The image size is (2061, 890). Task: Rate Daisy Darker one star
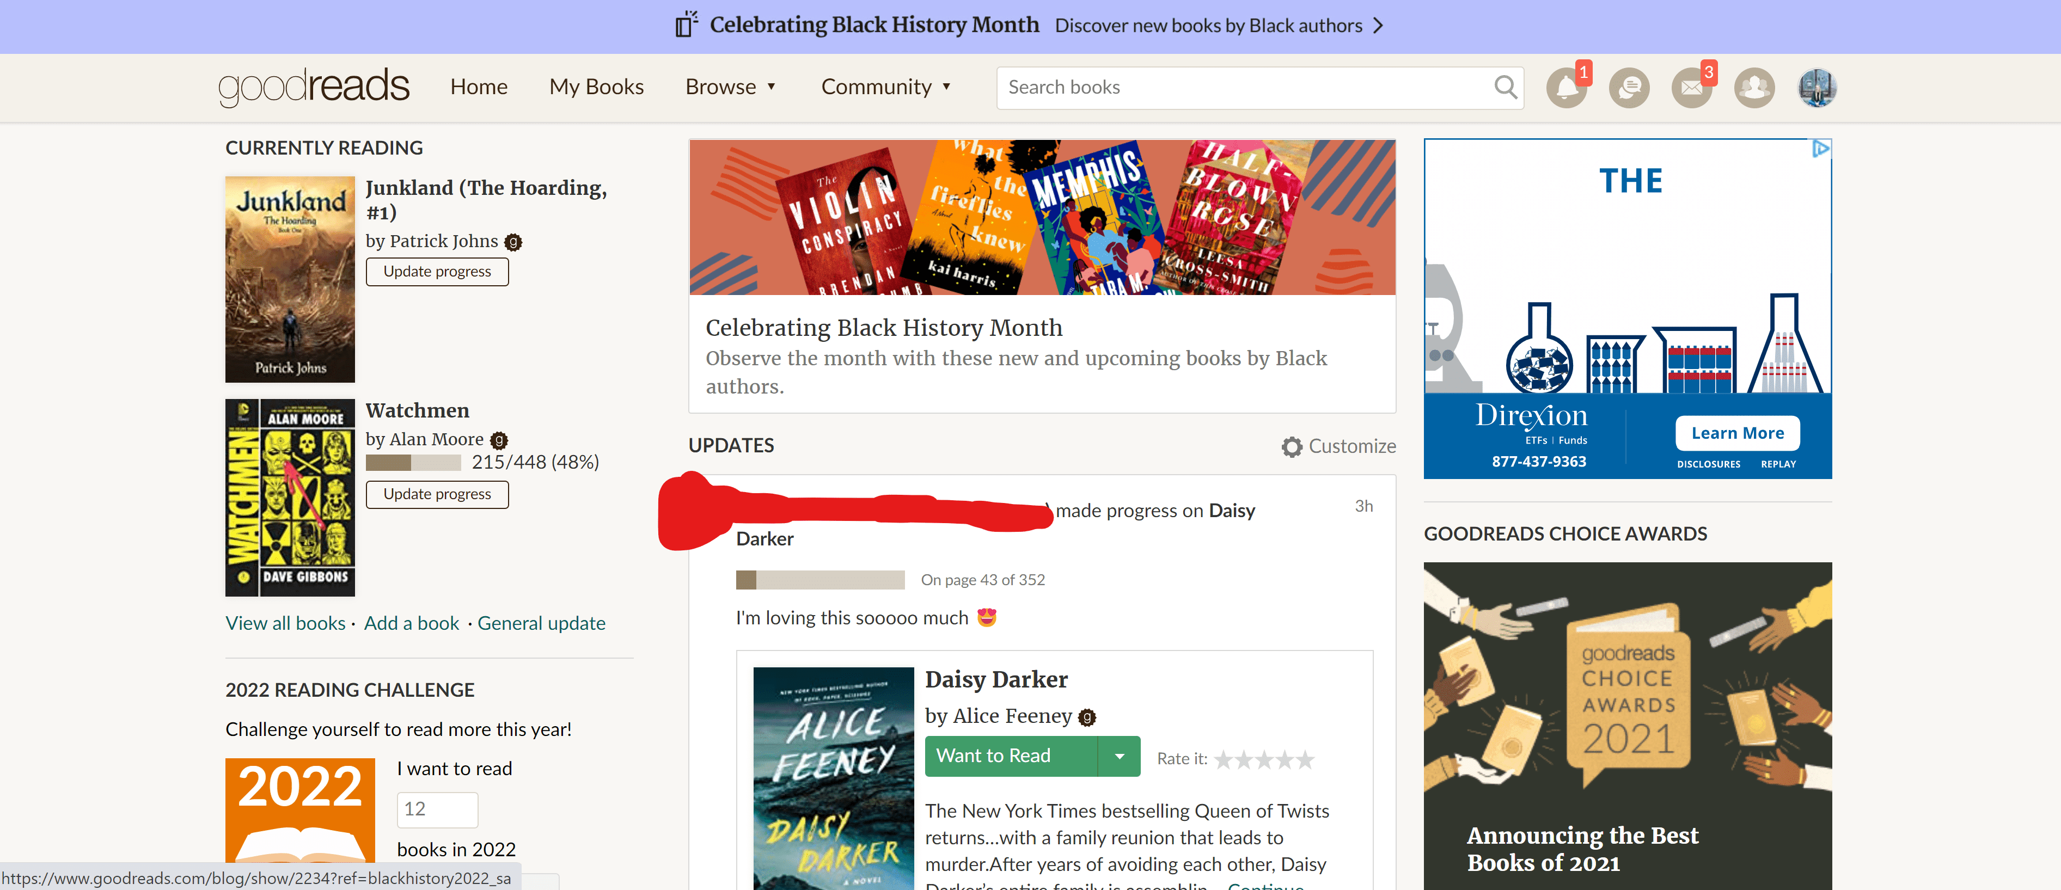click(x=1224, y=759)
